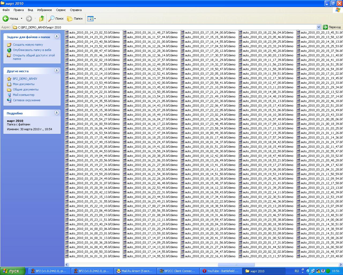
Task: Open the Правка menu
Action: (18, 10)
